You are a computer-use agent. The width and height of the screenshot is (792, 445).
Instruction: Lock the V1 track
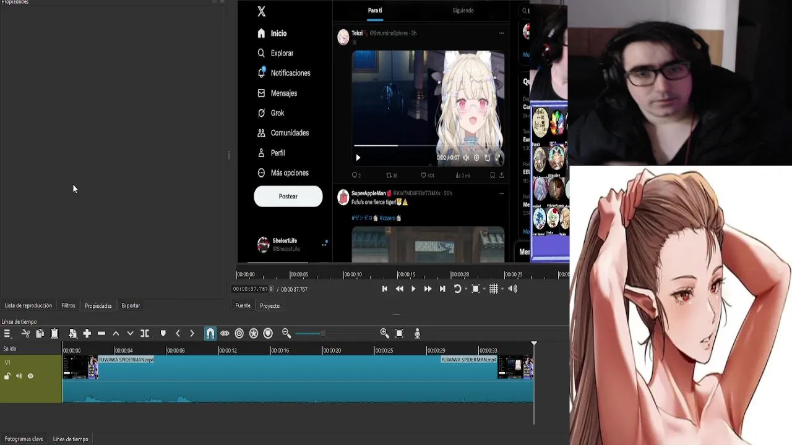tap(7, 376)
